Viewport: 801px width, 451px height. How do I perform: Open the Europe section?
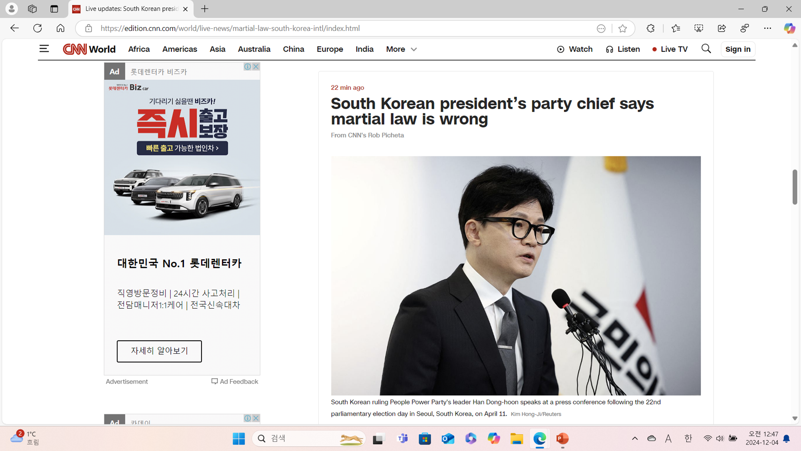pos(330,49)
